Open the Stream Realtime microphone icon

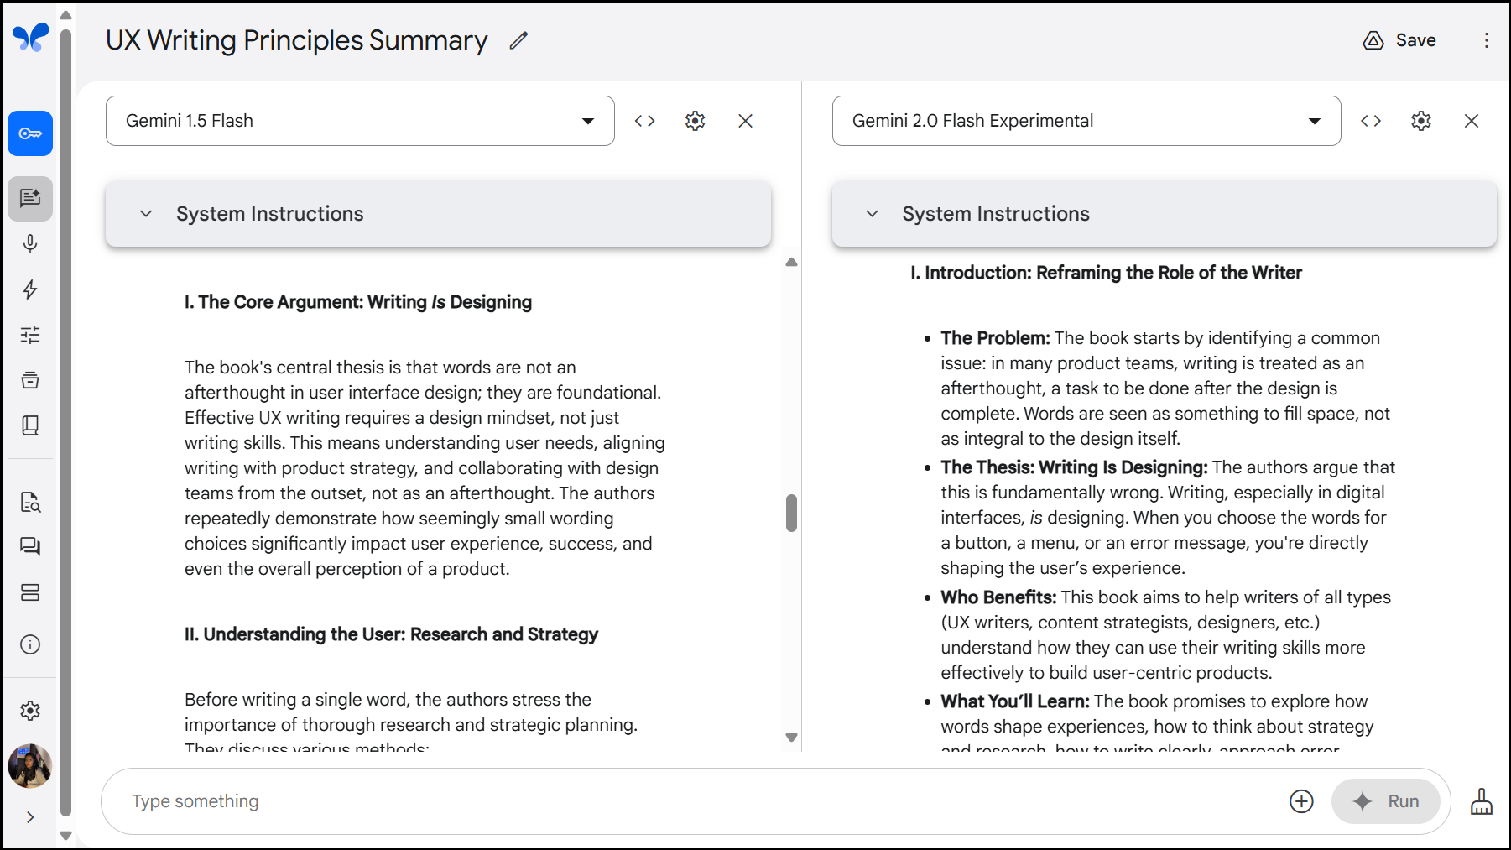(x=30, y=244)
